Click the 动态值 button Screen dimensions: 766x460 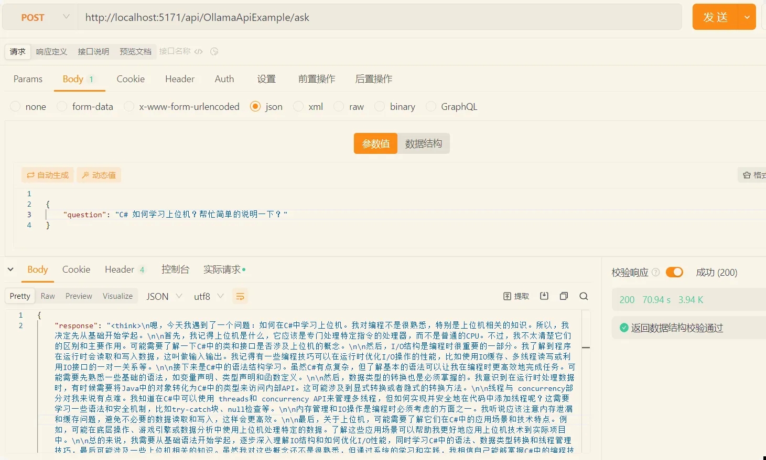[x=99, y=175]
